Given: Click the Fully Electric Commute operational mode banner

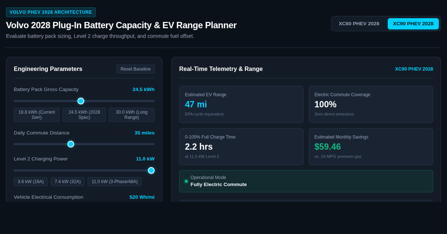Looking at the screenshot, I should pyautogui.click(x=306, y=181).
